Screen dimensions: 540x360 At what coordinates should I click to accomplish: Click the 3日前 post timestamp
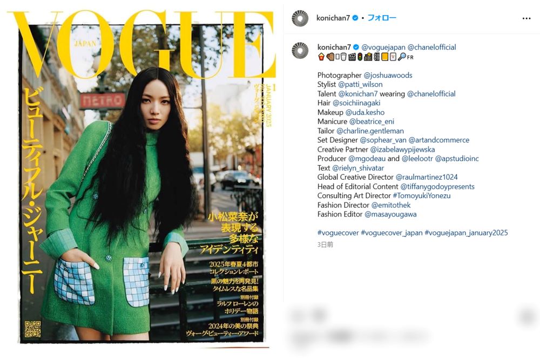(x=325, y=244)
